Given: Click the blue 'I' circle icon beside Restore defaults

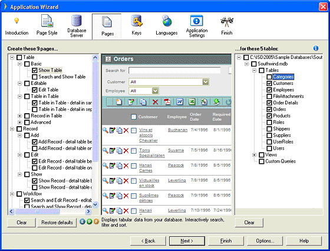Looking at the screenshot, I should point(82,222).
